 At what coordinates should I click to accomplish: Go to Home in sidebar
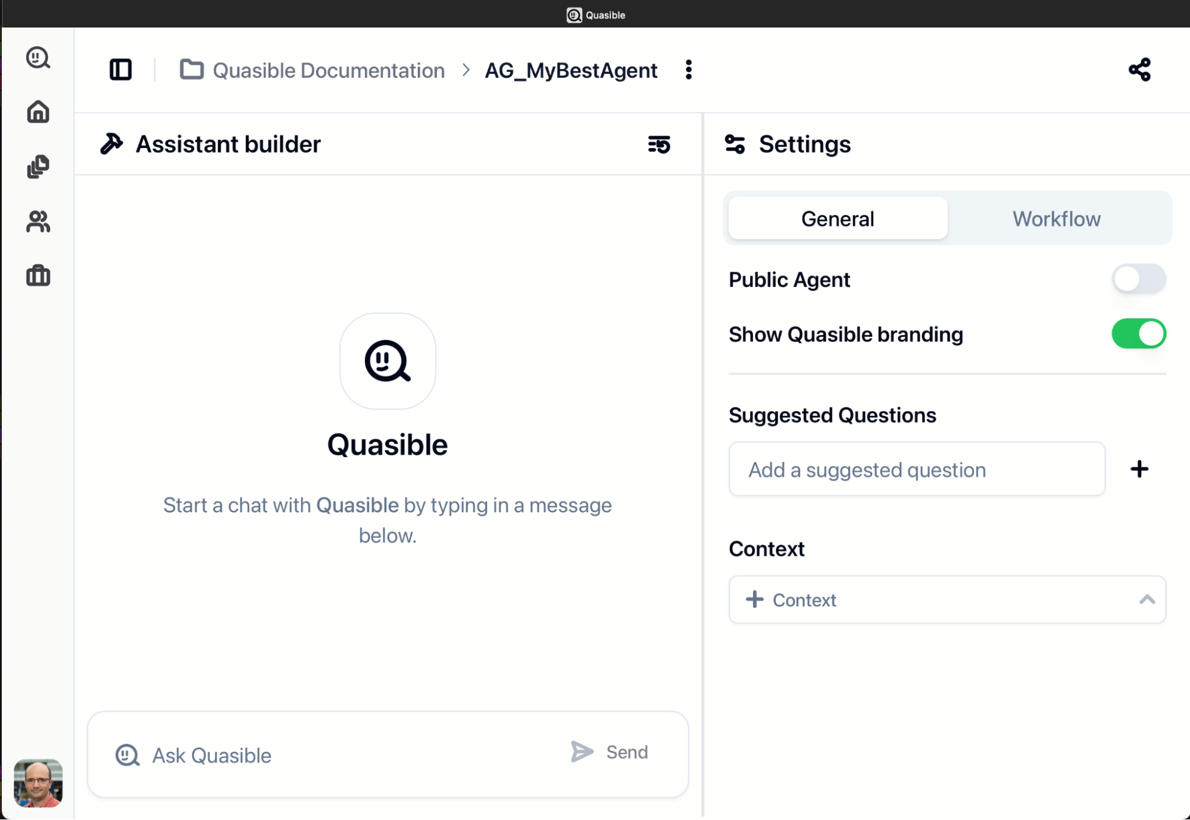pyautogui.click(x=38, y=112)
